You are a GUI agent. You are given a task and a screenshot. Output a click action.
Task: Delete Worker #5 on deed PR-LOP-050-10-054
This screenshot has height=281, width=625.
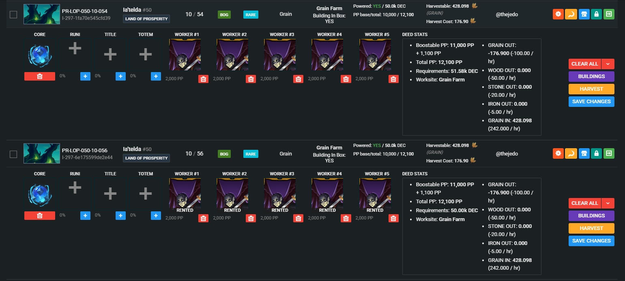(393, 79)
